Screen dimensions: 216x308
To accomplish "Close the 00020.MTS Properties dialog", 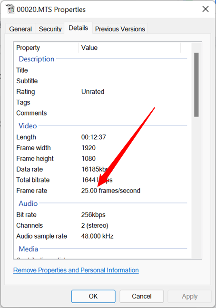I will (206, 9).
